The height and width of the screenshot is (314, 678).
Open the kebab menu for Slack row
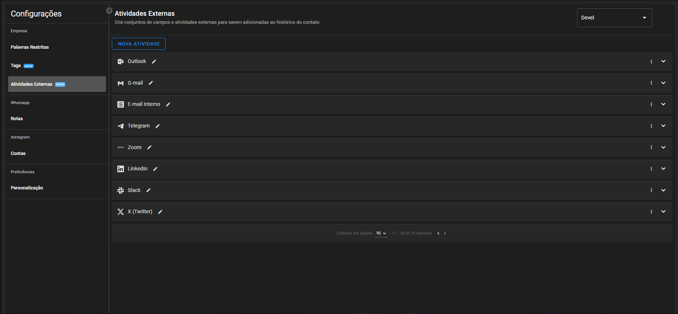point(651,190)
